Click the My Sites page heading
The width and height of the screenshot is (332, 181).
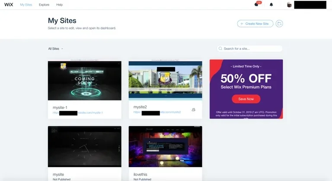pos(62,21)
